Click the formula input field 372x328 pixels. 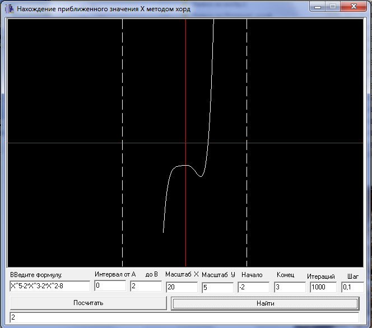point(50,286)
